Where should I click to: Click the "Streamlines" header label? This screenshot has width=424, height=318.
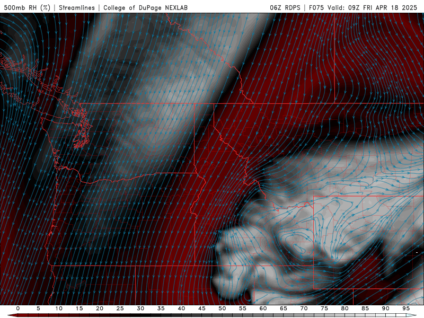[77, 7]
